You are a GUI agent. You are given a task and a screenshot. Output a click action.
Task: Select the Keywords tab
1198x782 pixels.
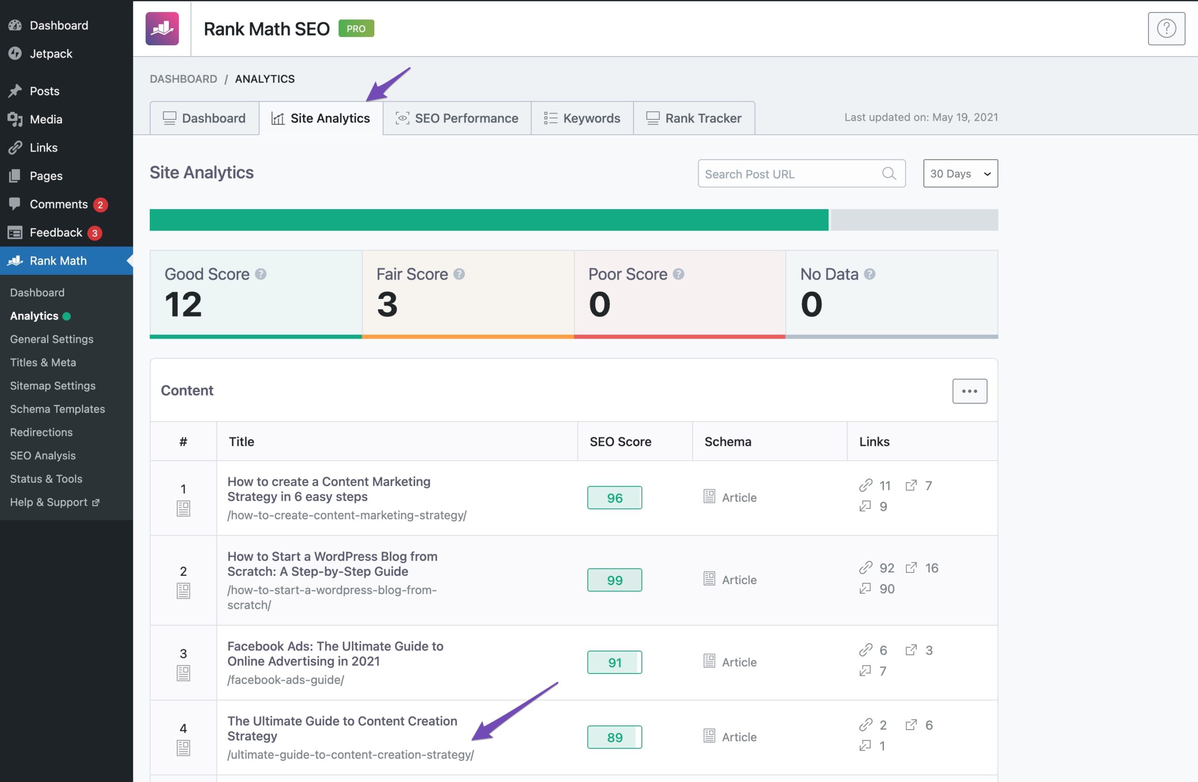tap(582, 118)
